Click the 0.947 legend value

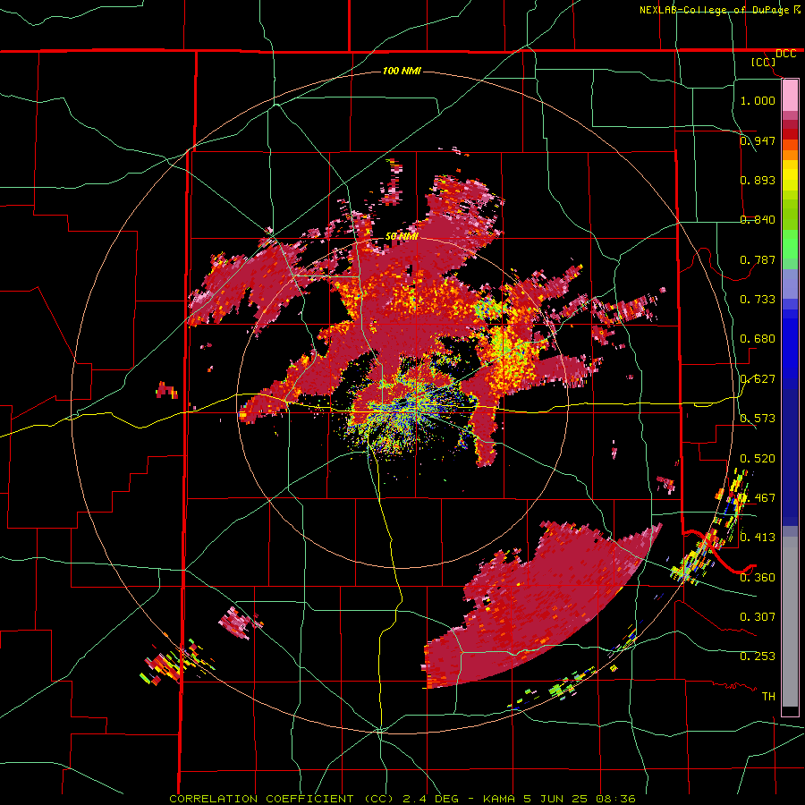coord(758,140)
